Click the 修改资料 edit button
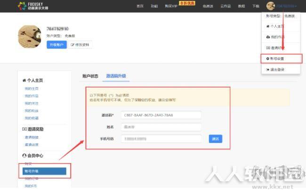 (x=80, y=45)
